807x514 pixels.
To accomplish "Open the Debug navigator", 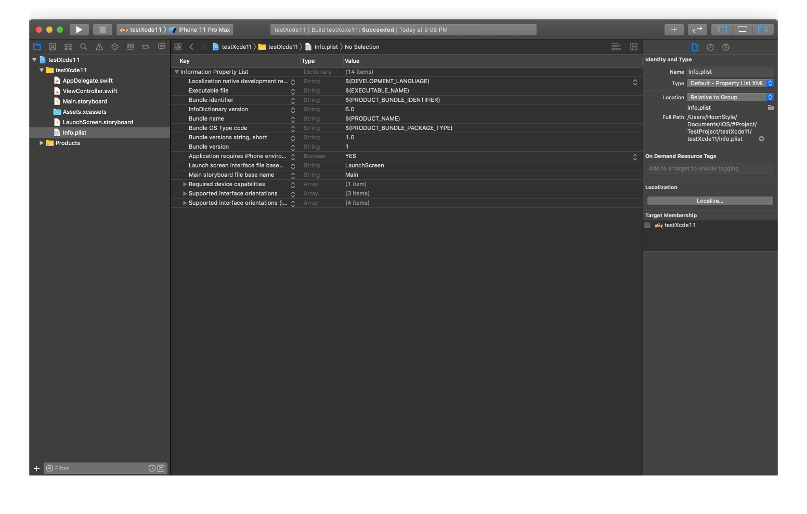I will [131, 47].
